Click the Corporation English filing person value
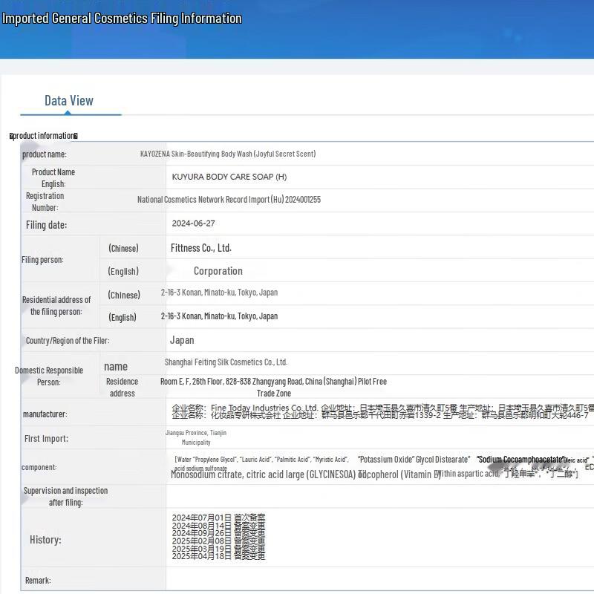 (218, 271)
